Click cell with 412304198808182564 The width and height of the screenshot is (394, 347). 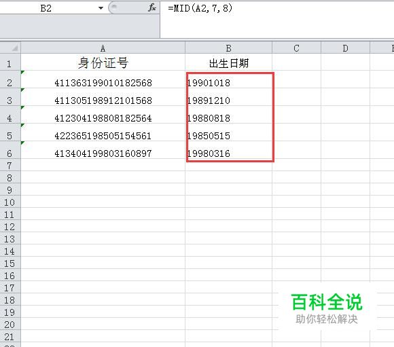click(x=103, y=115)
